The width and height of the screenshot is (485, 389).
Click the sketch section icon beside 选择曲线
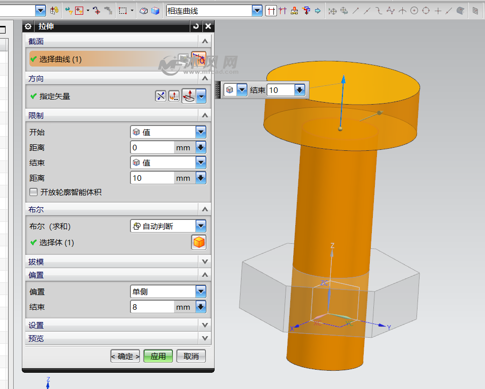click(183, 58)
